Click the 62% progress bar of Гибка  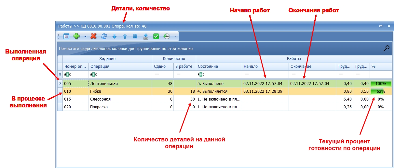coord(381,91)
